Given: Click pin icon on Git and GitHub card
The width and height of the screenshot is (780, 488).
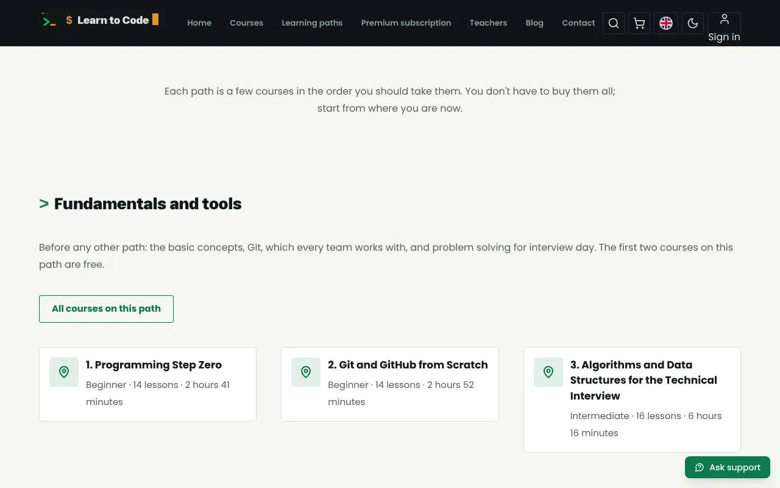Looking at the screenshot, I should (306, 372).
